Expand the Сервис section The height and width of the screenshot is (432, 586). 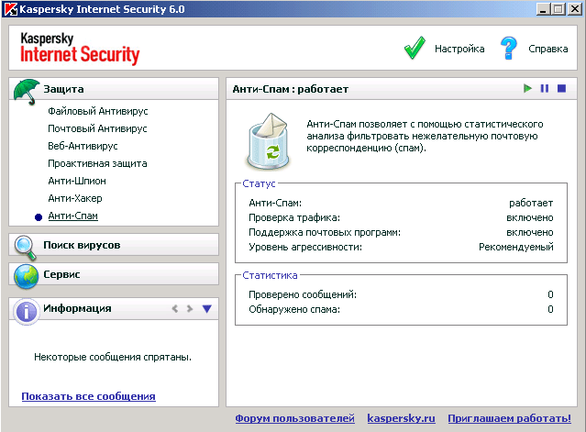pos(61,274)
